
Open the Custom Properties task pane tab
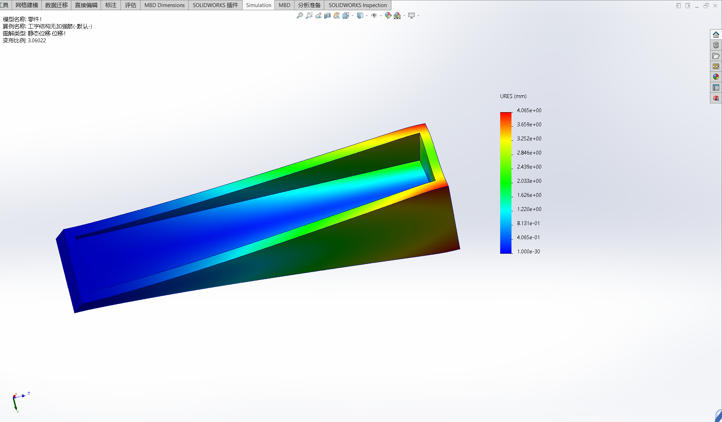(716, 88)
